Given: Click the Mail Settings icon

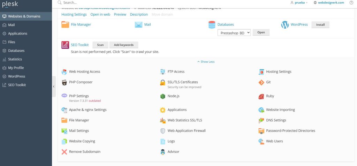Looking at the screenshot, I should pos(64,131).
